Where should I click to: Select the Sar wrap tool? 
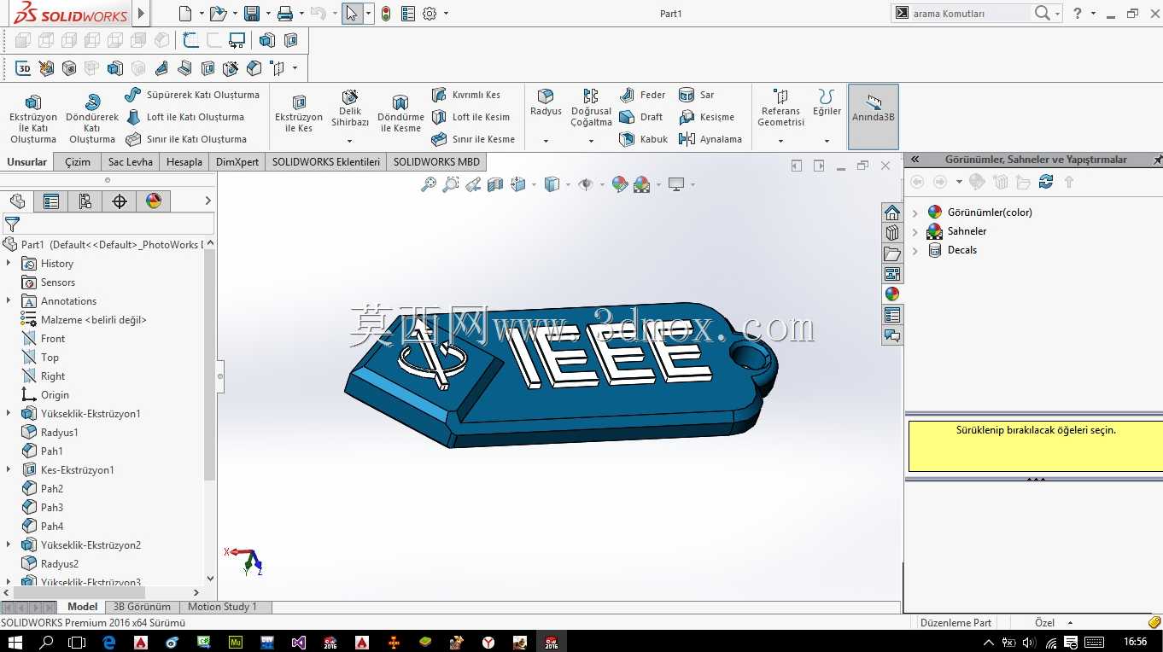(x=697, y=95)
